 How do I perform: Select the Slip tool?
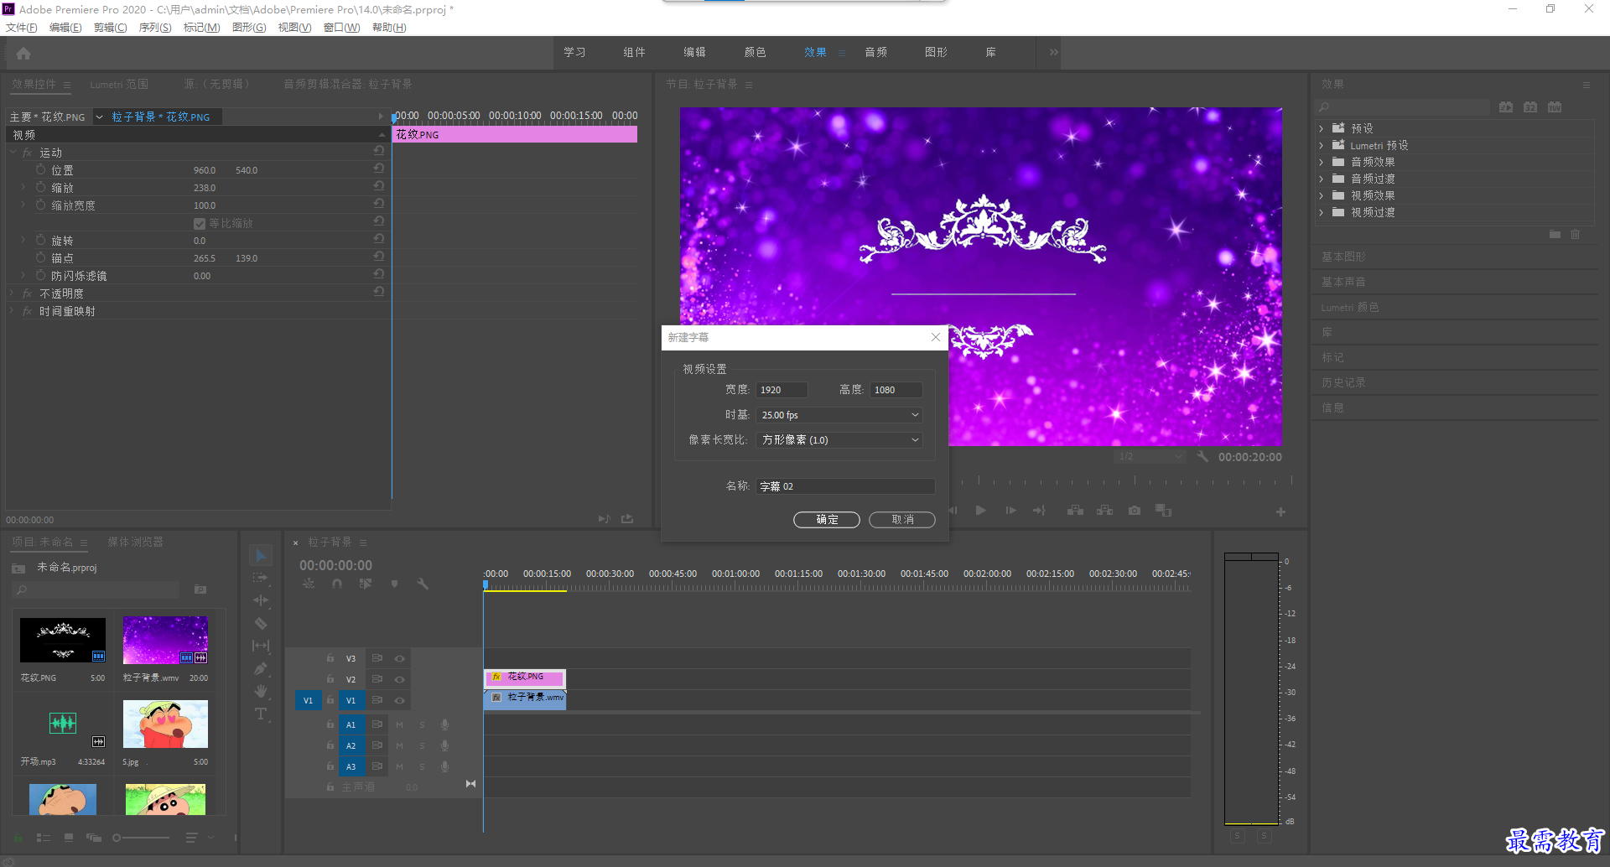pos(261,646)
